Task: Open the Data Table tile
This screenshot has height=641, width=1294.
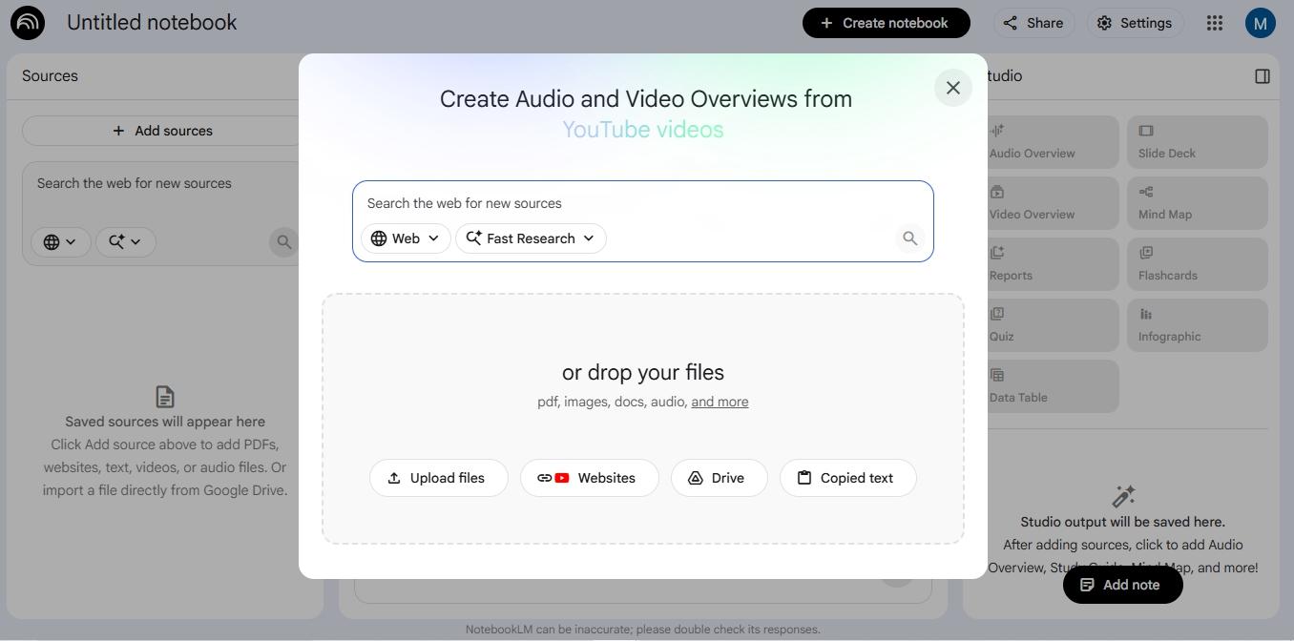Action: tap(1048, 386)
